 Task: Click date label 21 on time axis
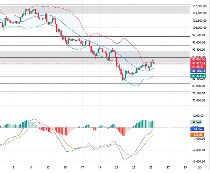(x=117, y=167)
